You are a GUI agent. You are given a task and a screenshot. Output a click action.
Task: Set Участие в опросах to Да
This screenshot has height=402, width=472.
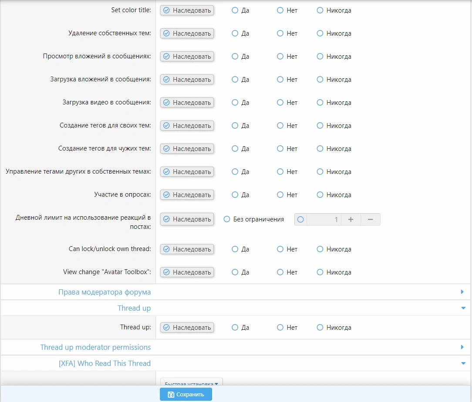point(235,194)
